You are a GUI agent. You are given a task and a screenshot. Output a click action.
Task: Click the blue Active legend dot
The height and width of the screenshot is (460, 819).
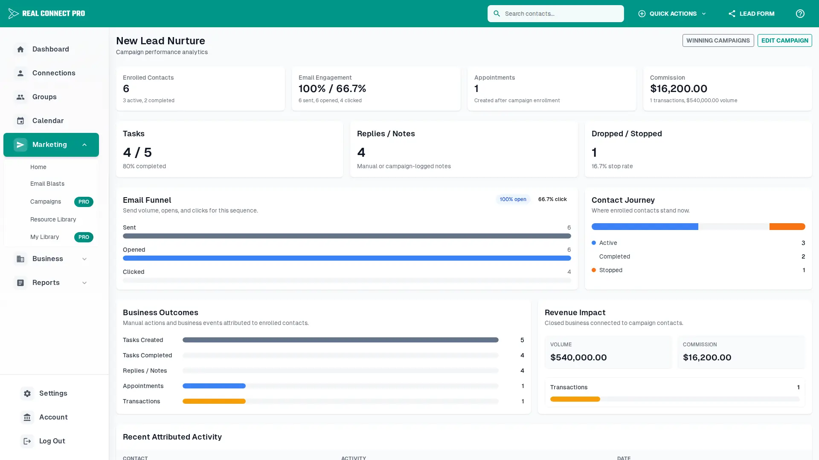pyautogui.click(x=594, y=243)
